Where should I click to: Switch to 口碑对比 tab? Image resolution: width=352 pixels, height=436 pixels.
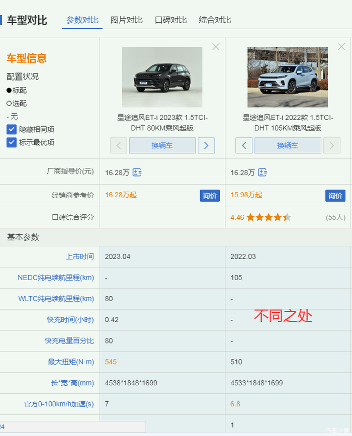point(171,20)
